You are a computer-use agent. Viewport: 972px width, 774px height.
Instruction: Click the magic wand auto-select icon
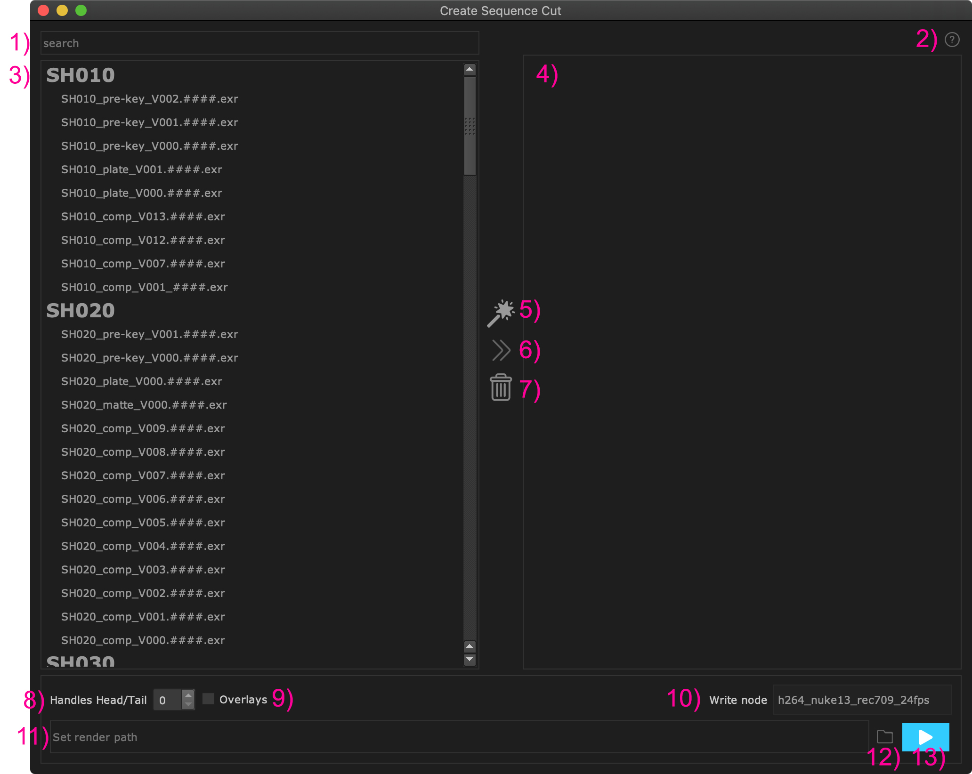(x=501, y=313)
